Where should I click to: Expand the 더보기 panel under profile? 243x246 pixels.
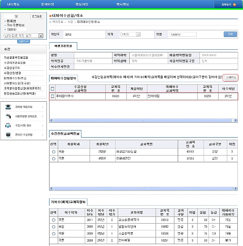click(x=22, y=41)
